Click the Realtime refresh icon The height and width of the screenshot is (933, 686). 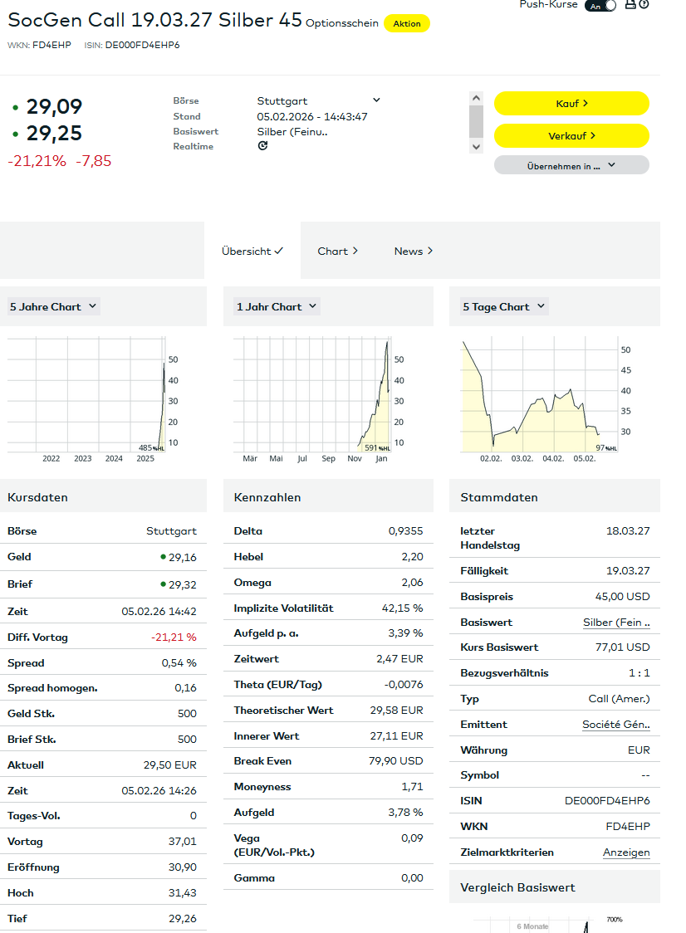pos(263,146)
